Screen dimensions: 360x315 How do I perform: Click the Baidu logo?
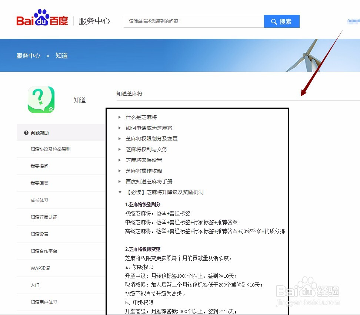(42, 18)
